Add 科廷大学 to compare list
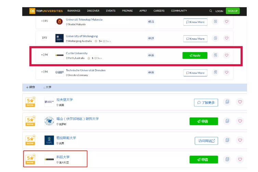Viewport: 258px width, 172px height. tap(227, 159)
